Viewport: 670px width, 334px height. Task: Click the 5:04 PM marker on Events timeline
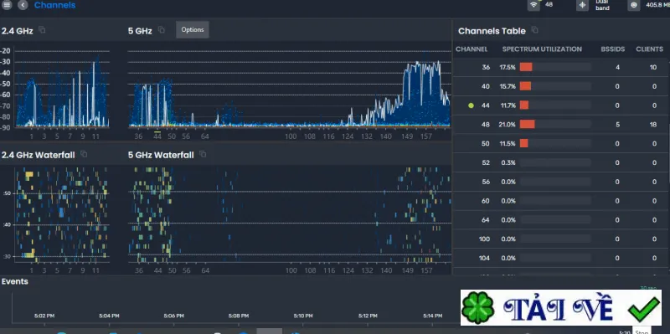pyautogui.click(x=109, y=316)
